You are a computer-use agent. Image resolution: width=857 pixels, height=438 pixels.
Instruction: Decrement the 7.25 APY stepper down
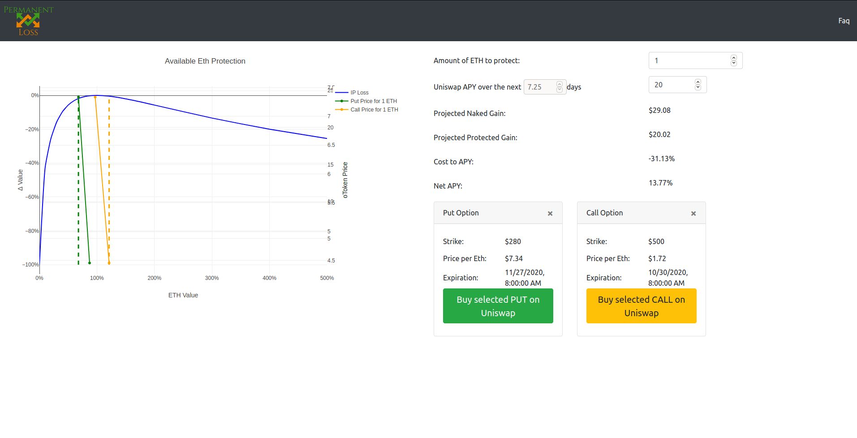(x=559, y=90)
